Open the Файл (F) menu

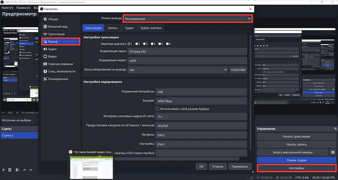[7, 8]
